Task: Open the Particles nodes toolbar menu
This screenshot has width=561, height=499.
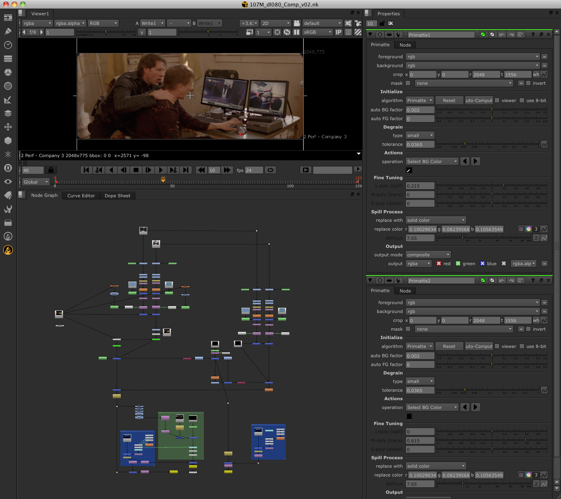Action: (8, 154)
